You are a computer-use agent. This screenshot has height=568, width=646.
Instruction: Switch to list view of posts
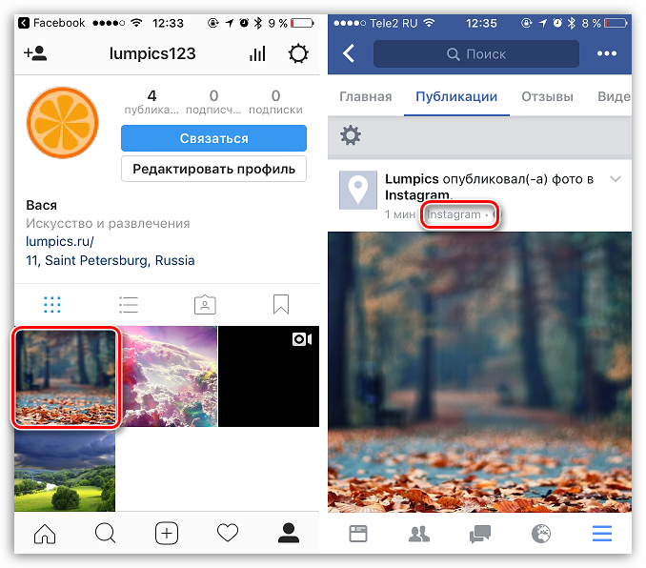click(129, 304)
